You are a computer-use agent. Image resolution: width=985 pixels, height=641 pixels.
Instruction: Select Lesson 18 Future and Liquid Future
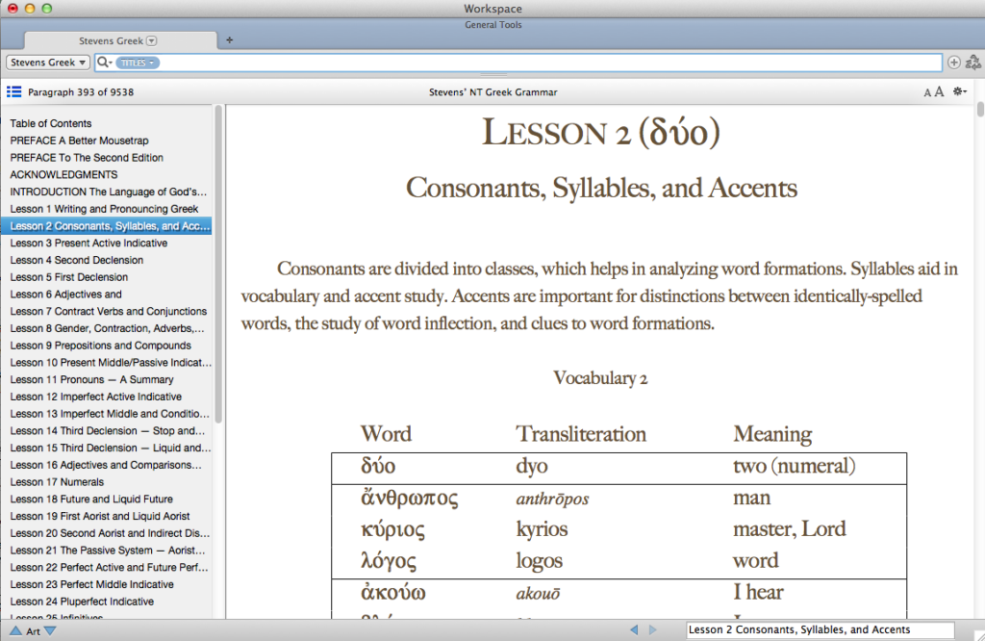click(106, 499)
